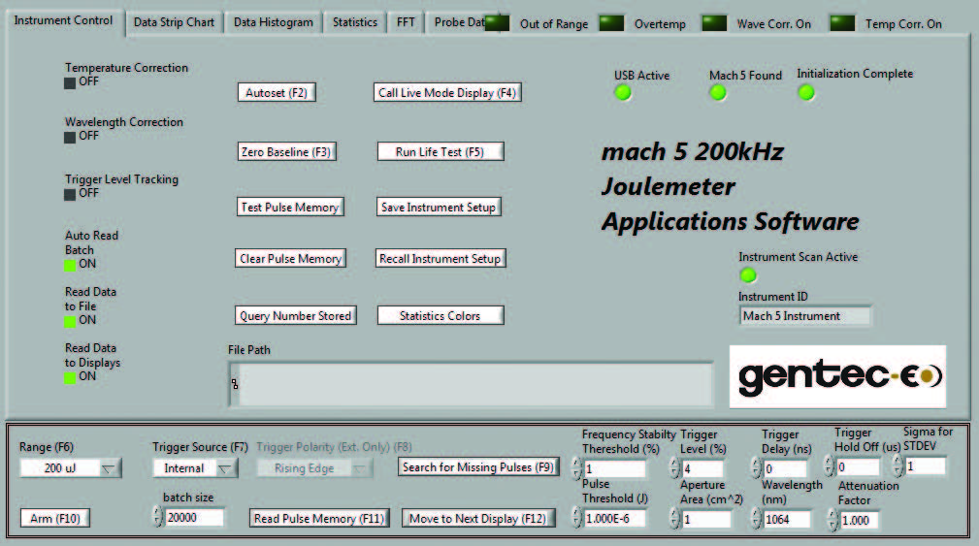This screenshot has height=546, width=979.
Task: Disable Auto Read Batch
Action: [x=70, y=265]
